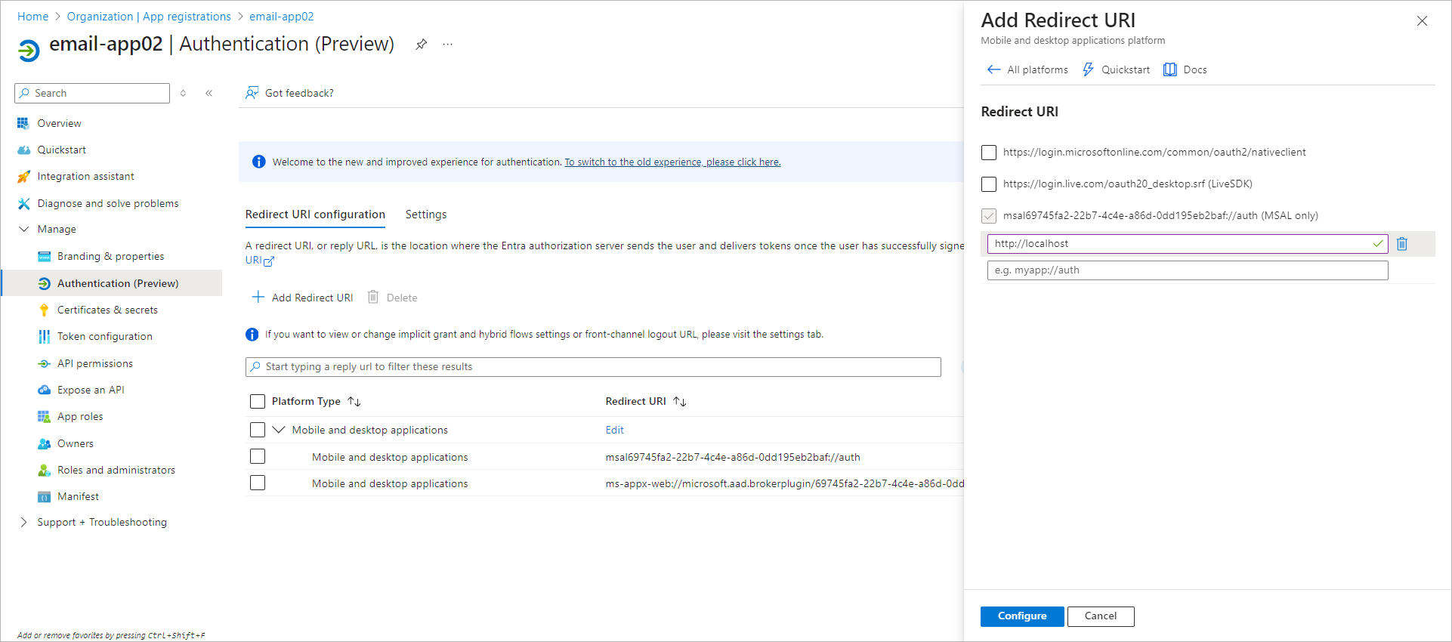This screenshot has height=642, width=1452.
Task: Click the Docs book icon in panel
Action: coord(1169,69)
